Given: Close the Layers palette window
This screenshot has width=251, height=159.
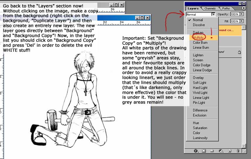Looking at the screenshot, I should tap(244, 4).
